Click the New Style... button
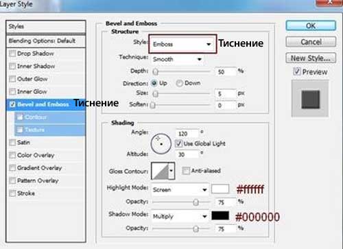The width and height of the screenshot is (343, 249). tap(311, 58)
